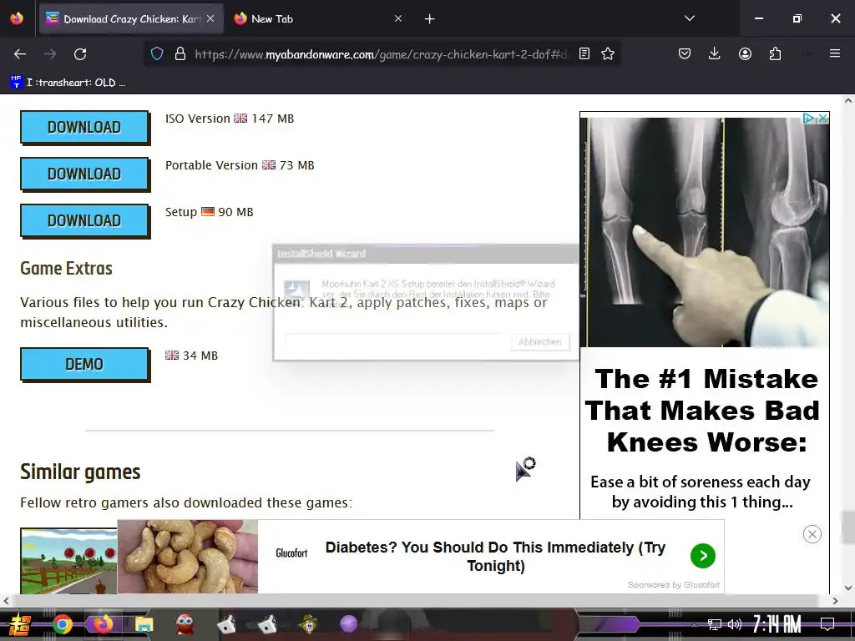Open the extensions puzzle icon
Image resolution: width=855 pixels, height=641 pixels.
775,53
